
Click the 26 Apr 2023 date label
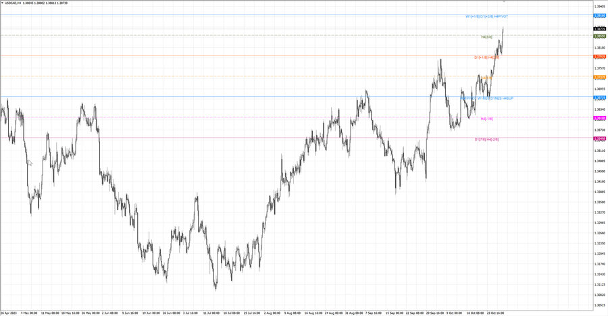pyautogui.click(x=9, y=313)
